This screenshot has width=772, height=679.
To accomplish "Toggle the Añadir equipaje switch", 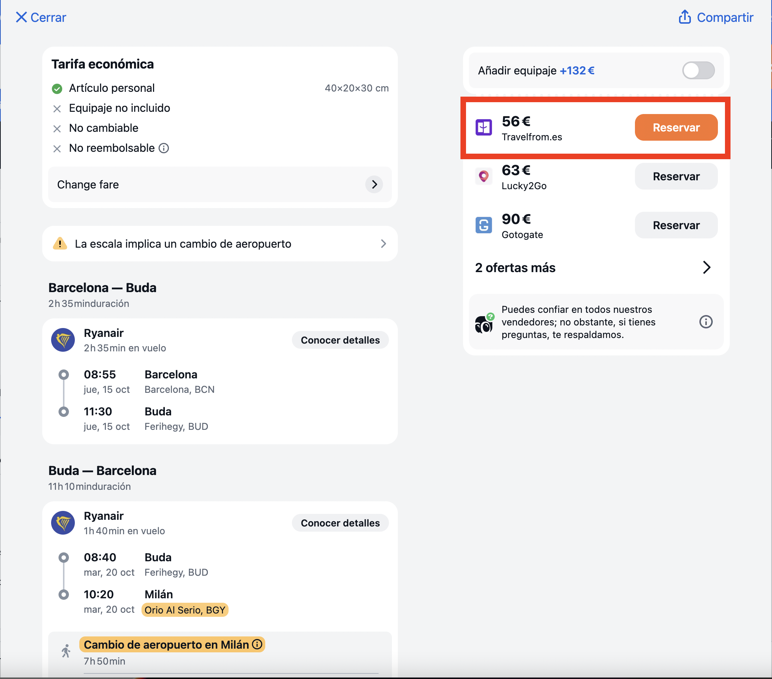I will (698, 71).
